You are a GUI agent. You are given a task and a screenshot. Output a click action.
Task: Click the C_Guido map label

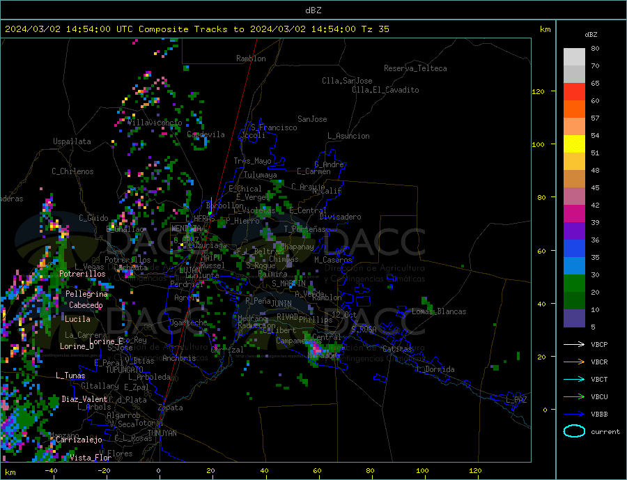pos(93,218)
